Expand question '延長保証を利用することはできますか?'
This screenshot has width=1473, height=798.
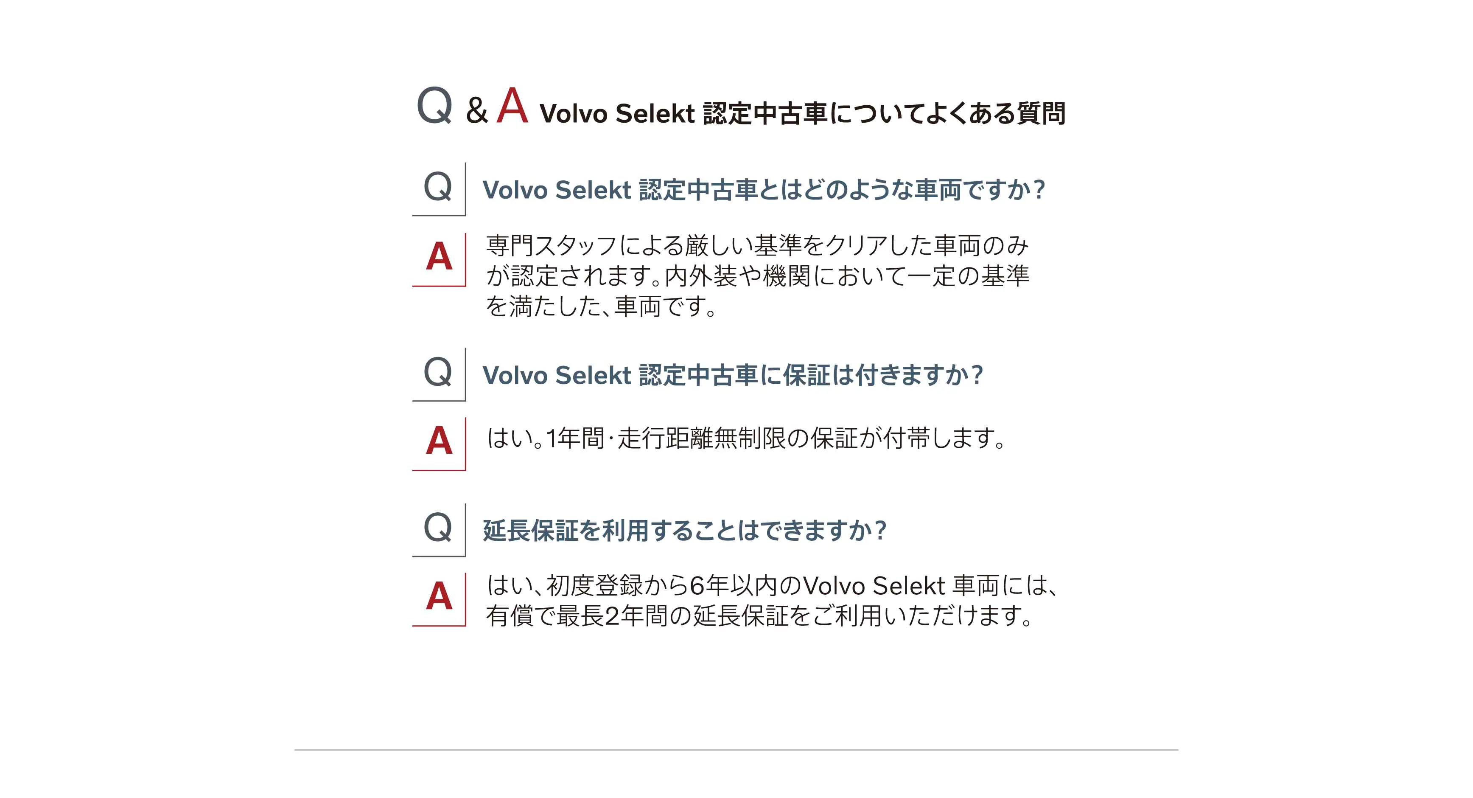[x=684, y=530]
